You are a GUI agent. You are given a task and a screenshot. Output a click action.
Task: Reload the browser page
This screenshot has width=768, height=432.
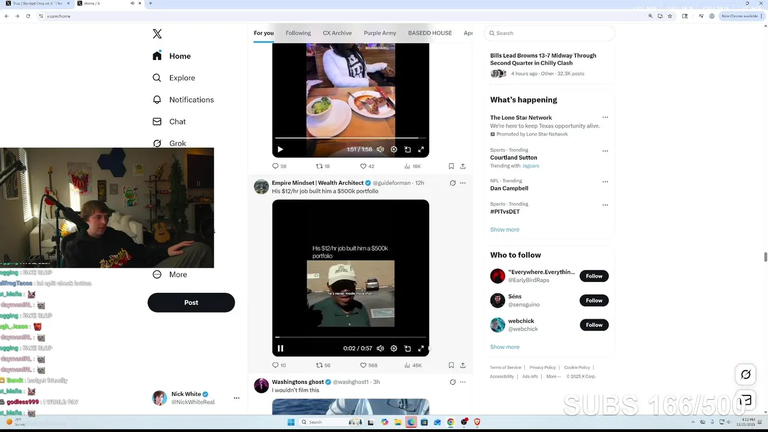pyautogui.click(x=28, y=16)
